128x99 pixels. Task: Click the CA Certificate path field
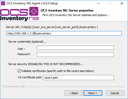78,78
